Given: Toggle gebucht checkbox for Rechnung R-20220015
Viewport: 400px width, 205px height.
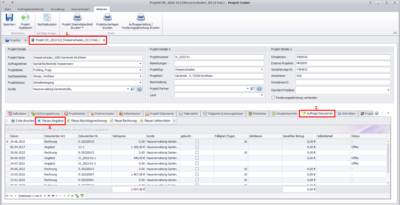Looking at the screenshot, I should point(197,142).
